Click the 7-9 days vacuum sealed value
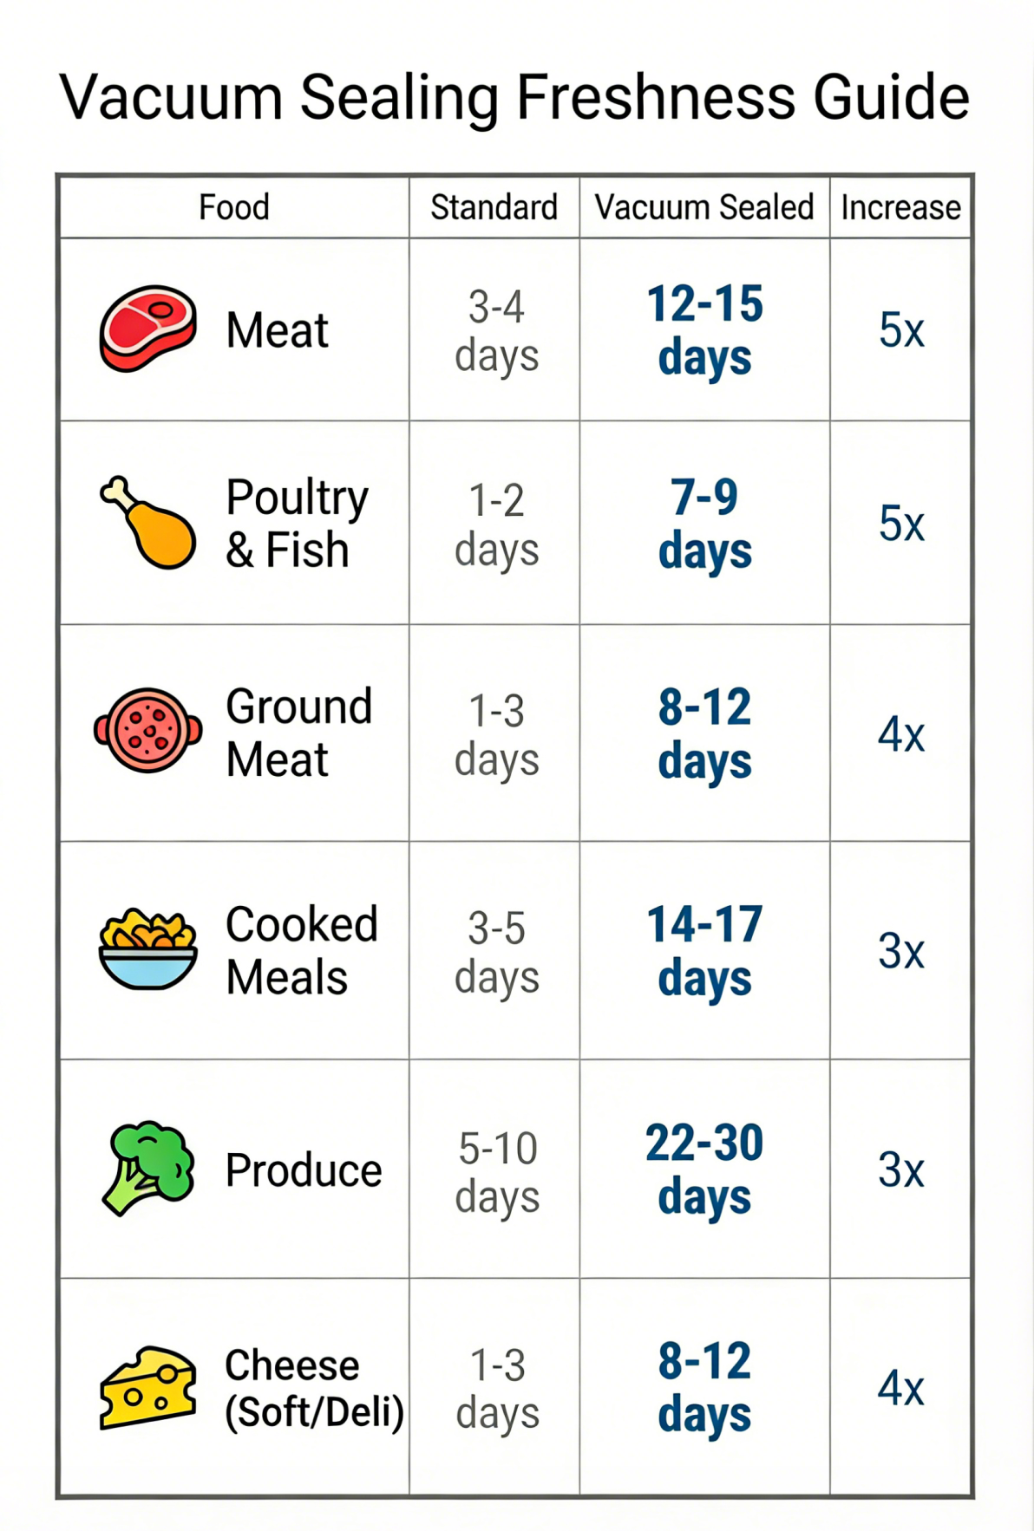Viewport: 1034px width, 1531px height. 704,524
